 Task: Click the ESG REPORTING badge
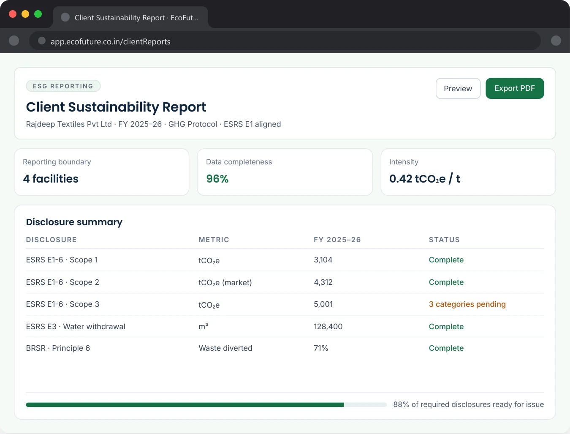click(x=63, y=86)
